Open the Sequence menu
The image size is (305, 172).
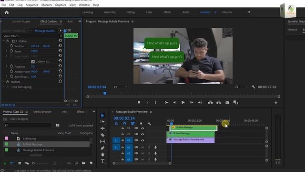coord(32,5)
